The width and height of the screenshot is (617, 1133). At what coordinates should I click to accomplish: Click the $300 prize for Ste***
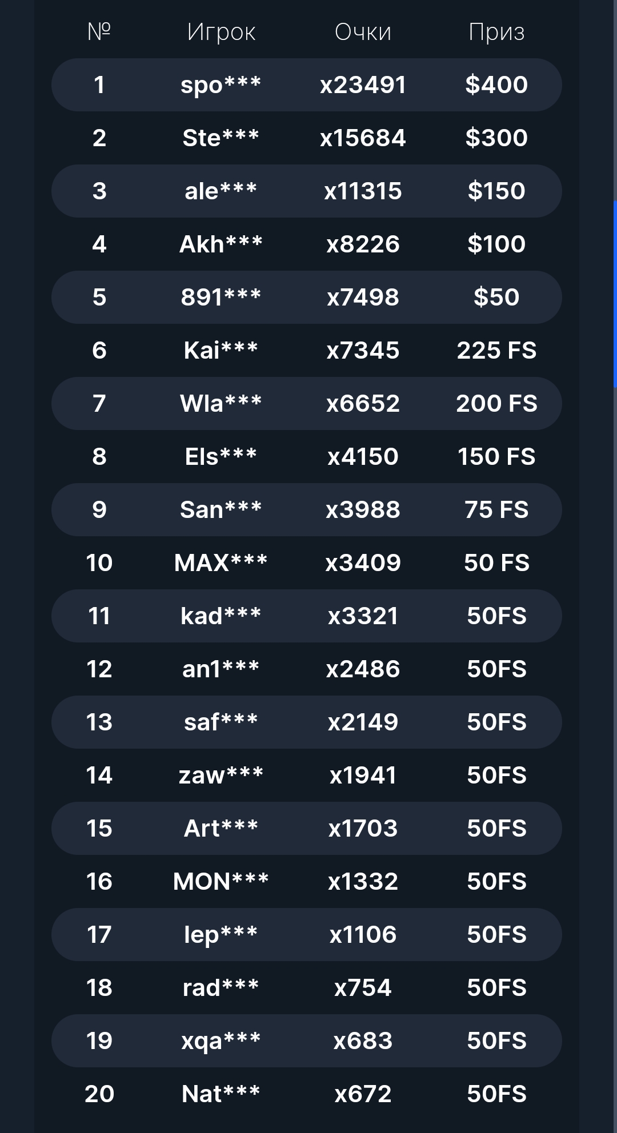pos(496,138)
